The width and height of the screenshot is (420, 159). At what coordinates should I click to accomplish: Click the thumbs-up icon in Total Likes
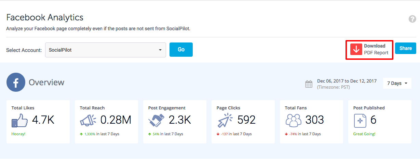pos(19,120)
